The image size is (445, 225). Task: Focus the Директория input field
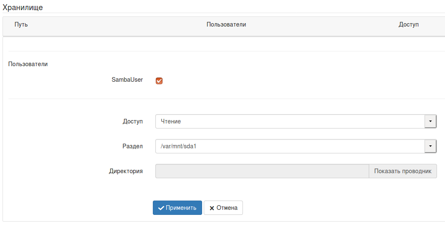point(262,171)
